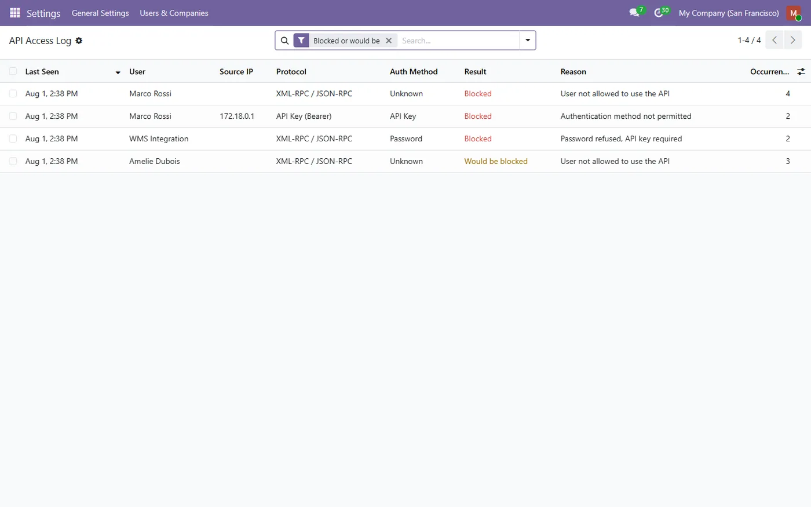The height and width of the screenshot is (507, 811).
Task: Click the Last Seen sort arrow
Action: point(118,72)
